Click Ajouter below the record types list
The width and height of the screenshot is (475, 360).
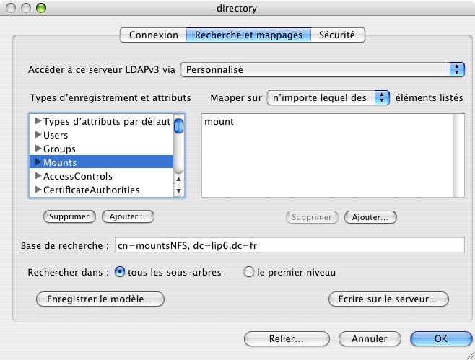click(128, 216)
